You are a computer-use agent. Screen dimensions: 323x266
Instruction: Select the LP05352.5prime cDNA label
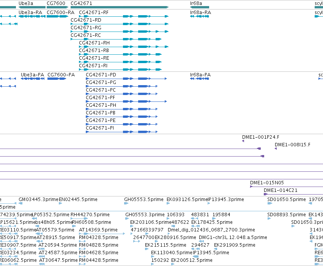click(x=51, y=215)
